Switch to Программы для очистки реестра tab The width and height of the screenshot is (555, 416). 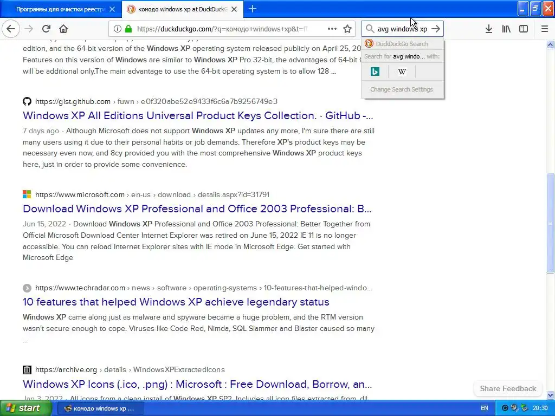pos(60,9)
